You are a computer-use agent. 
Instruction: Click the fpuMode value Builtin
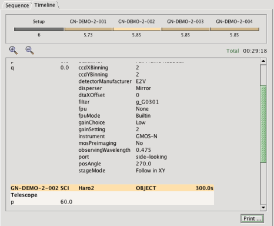143,115
